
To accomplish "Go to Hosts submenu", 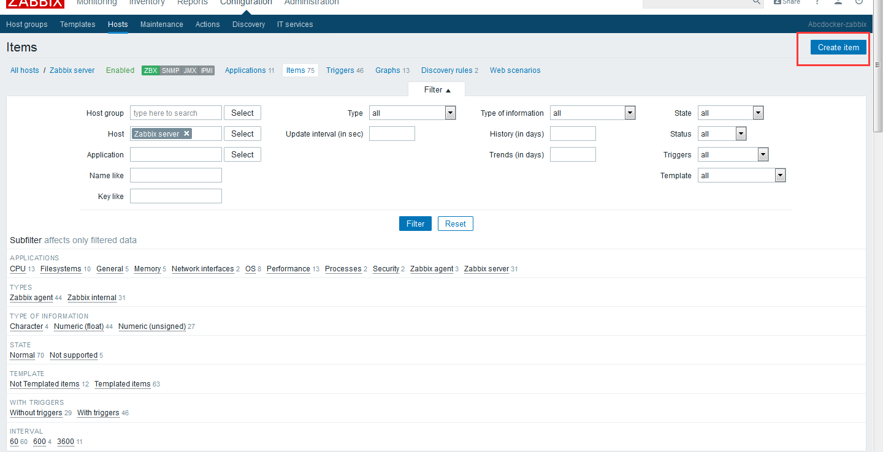I will coord(118,24).
